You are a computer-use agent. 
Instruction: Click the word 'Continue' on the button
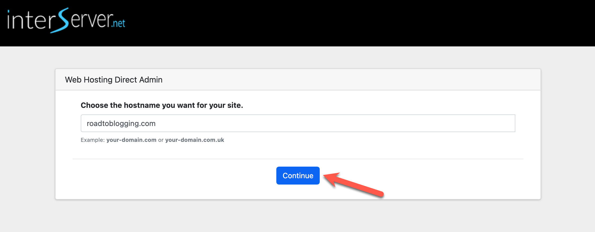click(298, 176)
